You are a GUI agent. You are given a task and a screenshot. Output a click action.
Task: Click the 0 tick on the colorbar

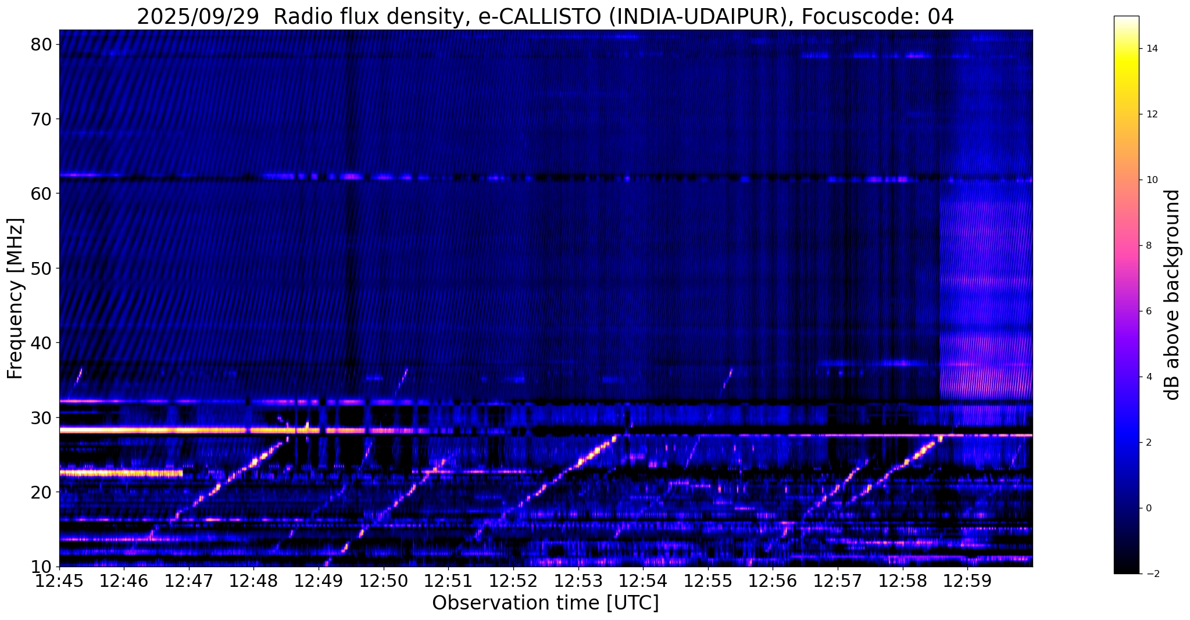(1148, 508)
